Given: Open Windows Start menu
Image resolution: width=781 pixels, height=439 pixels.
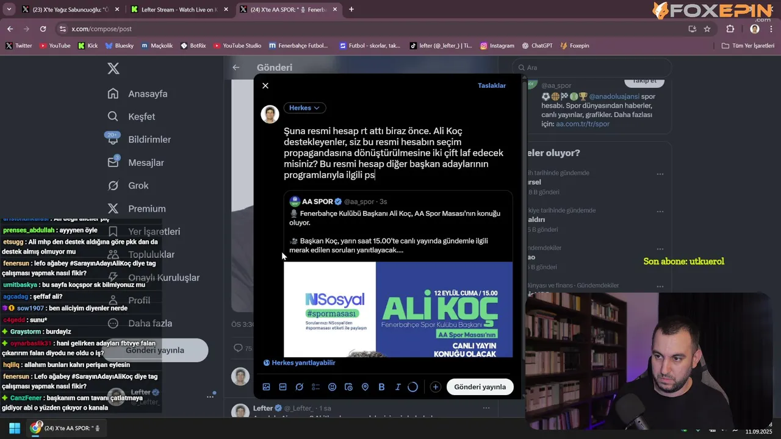Looking at the screenshot, I should (15, 428).
